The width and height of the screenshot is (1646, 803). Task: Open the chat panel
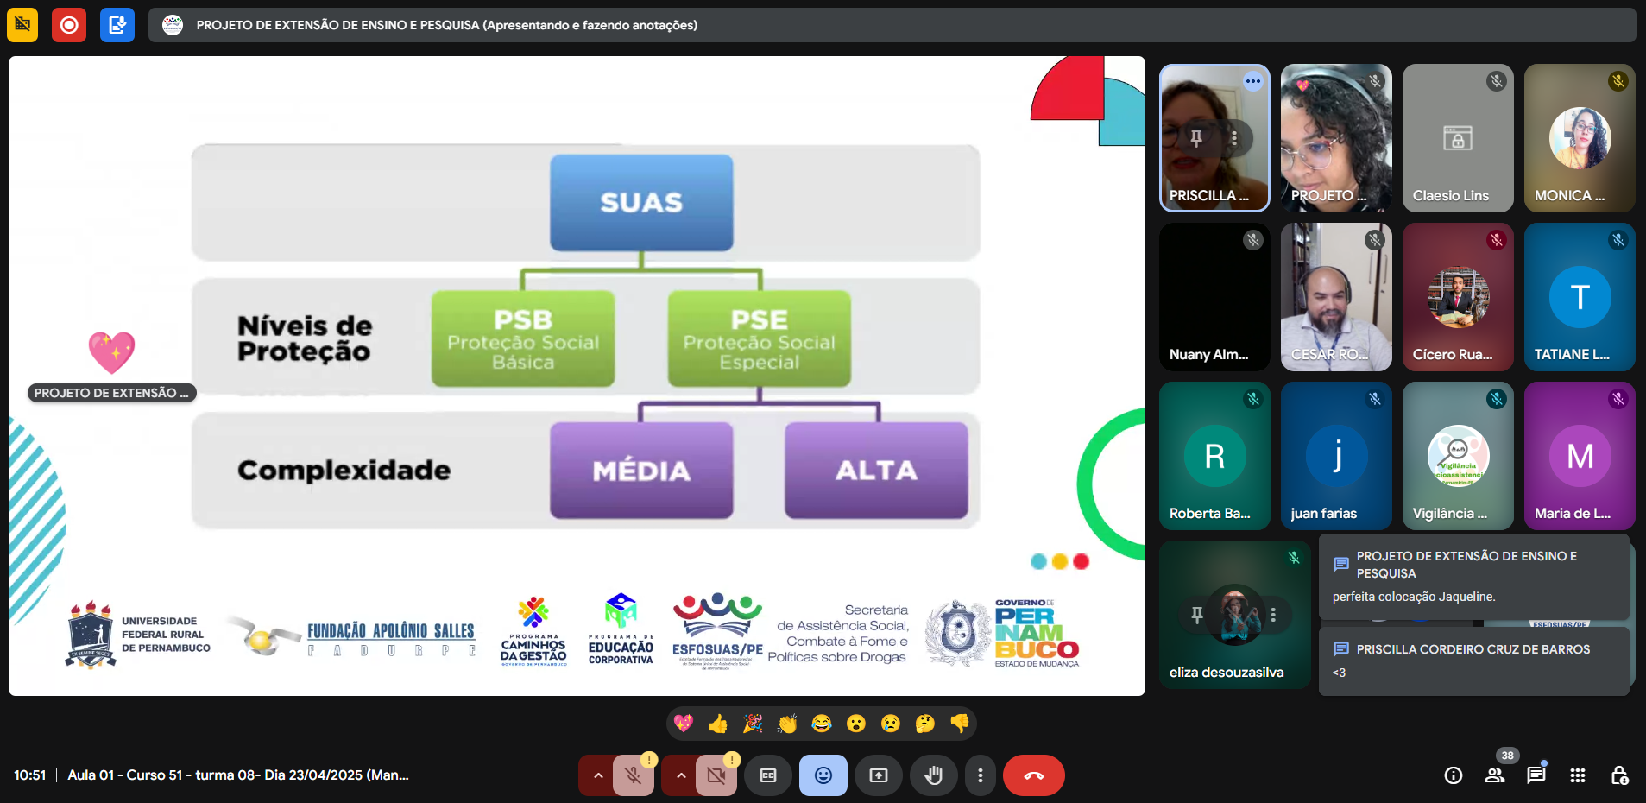[x=1536, y=775]
